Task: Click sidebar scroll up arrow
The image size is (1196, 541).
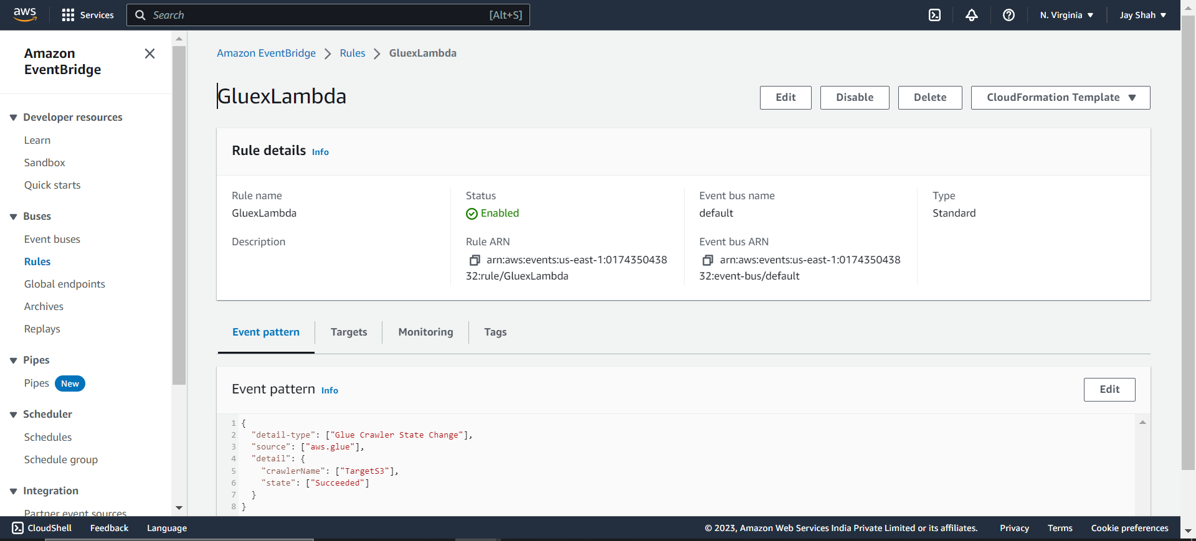Action: tap(179, 39)
